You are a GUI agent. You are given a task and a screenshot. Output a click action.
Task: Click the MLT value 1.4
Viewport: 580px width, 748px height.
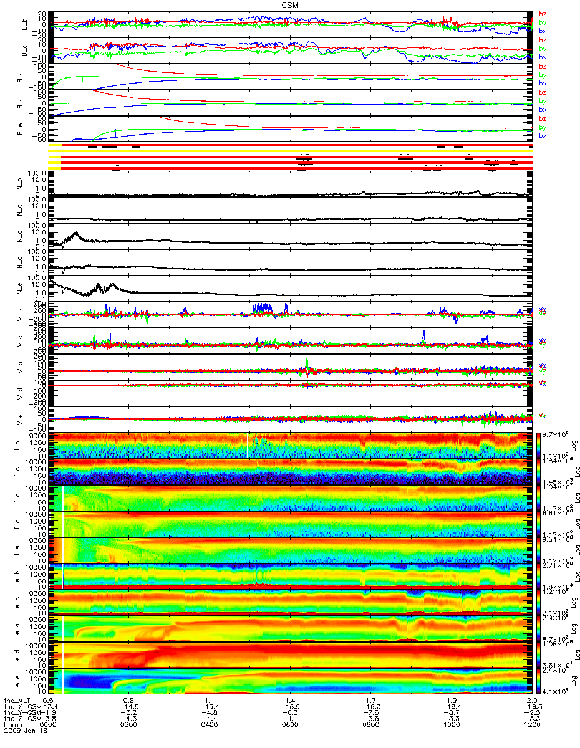point(290,701)
